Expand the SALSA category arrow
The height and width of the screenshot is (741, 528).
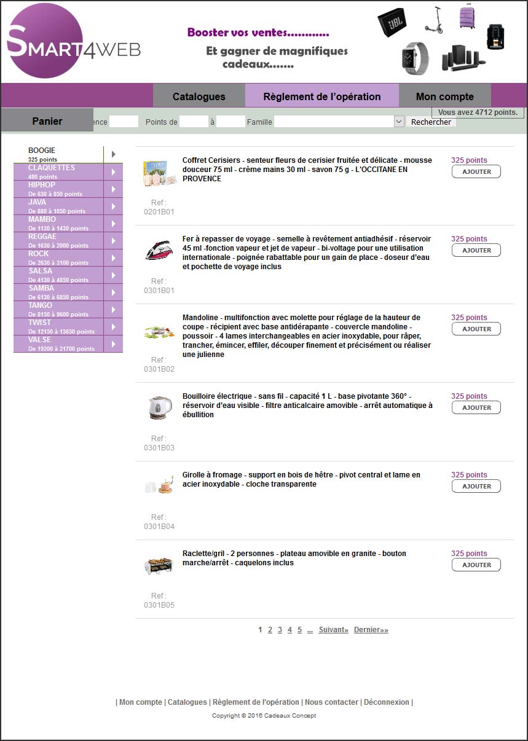pyautogui.click(x=114, y=275)
